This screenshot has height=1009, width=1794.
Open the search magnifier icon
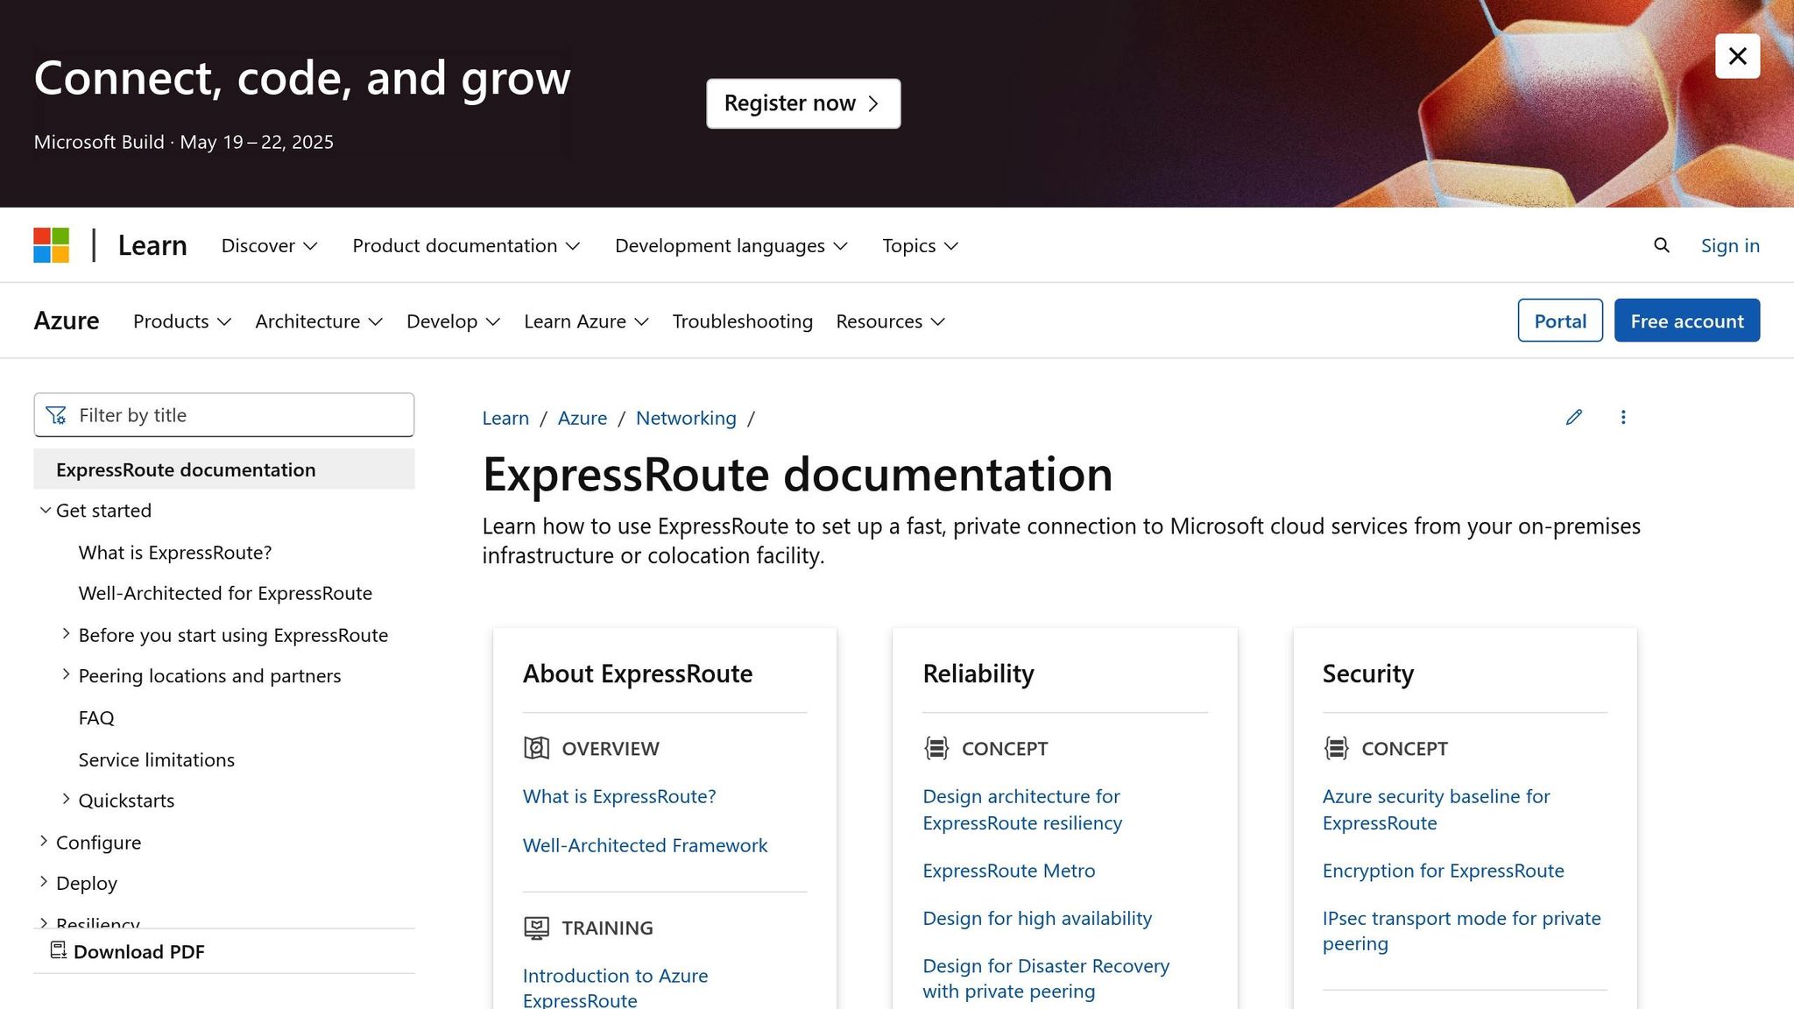click(x=1661, y=245)
